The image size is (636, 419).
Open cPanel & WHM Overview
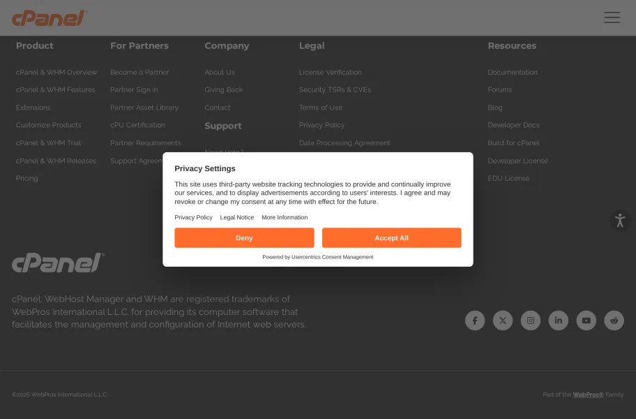(x=56, y=72)
